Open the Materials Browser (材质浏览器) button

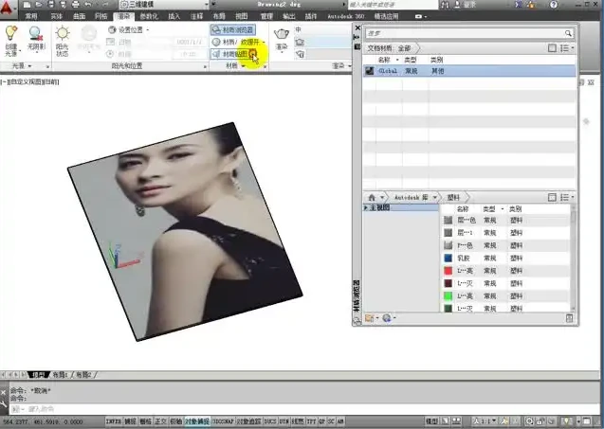tap(232, 29)
